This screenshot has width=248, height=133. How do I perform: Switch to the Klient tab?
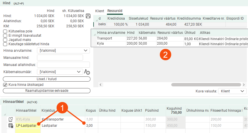[100, 11]
